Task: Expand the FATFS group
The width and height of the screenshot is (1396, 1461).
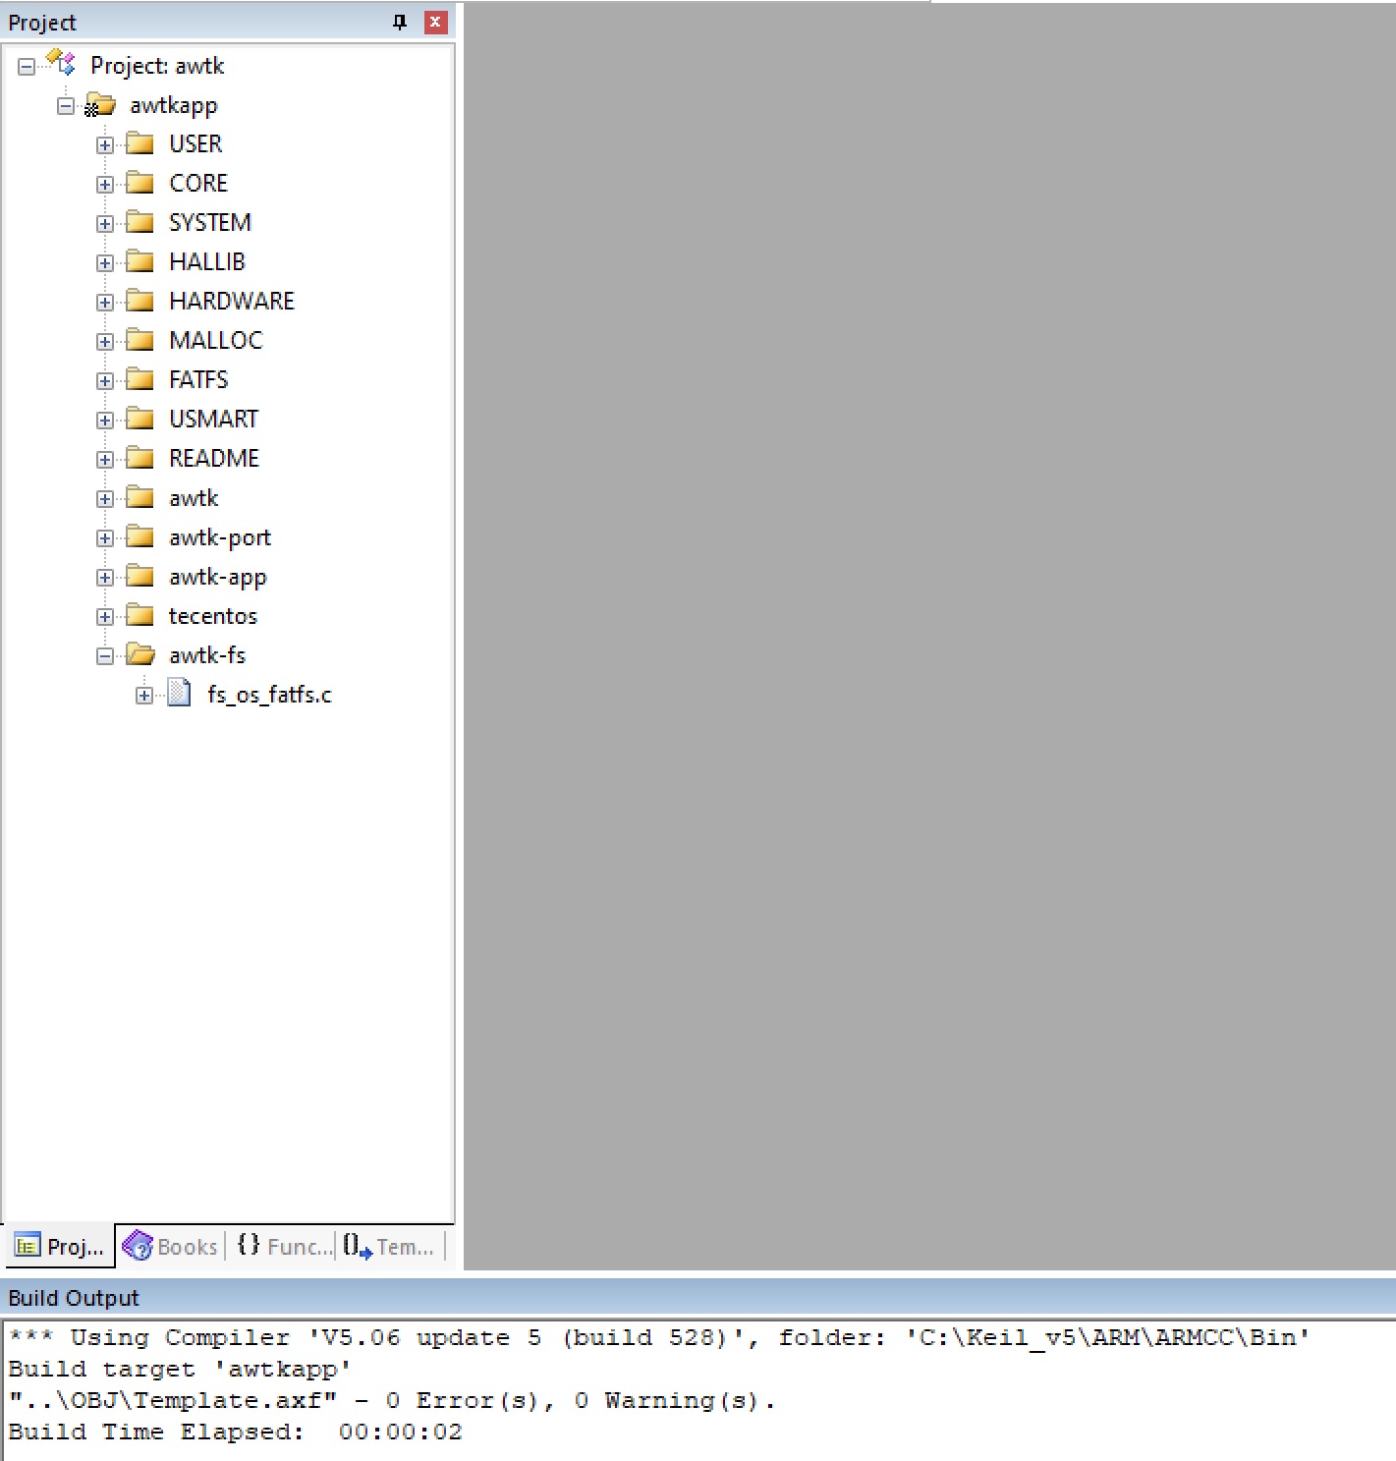Action: pyautogui.click(x=105, y=381)
